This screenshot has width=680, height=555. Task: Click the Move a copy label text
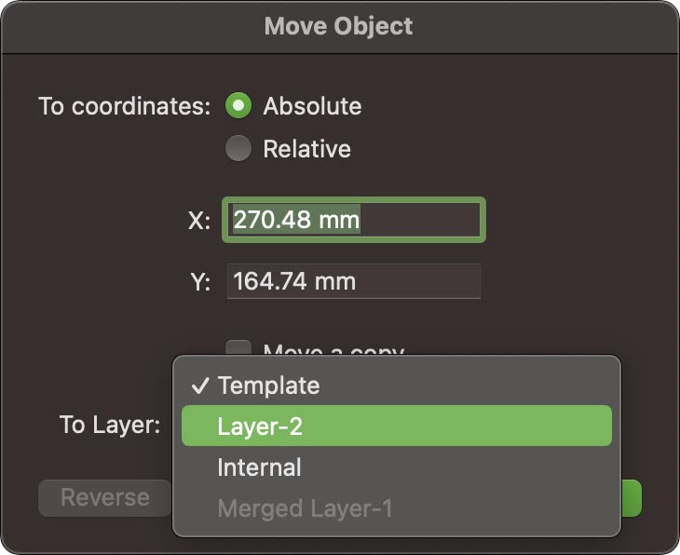click(x=333, y=349)
